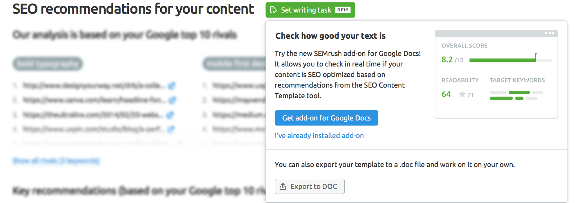The width and height of the screenshot is (582, 203).
Task: Click Export to DOC button
Action: point(310,187)
